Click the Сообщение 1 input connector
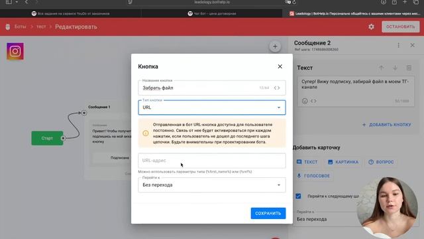The height and width of the screenshot is (239, 424). tap(84, 113)
